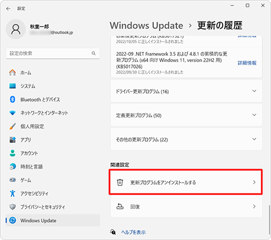Click chevron on 更新プログラムをアンインストールする row

[254, 182]
